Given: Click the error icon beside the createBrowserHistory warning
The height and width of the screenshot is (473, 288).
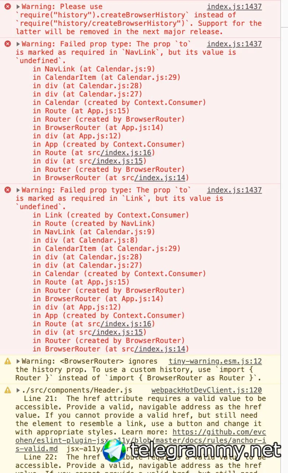Looking at the screenshot, I should tap(7, 7).
